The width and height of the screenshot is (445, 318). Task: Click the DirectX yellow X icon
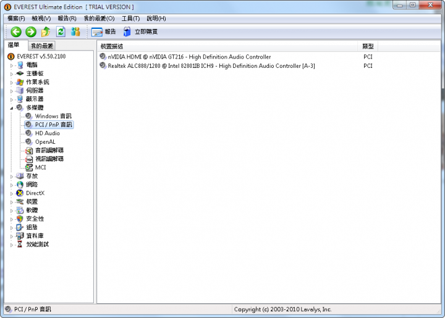tap(20, 193)
